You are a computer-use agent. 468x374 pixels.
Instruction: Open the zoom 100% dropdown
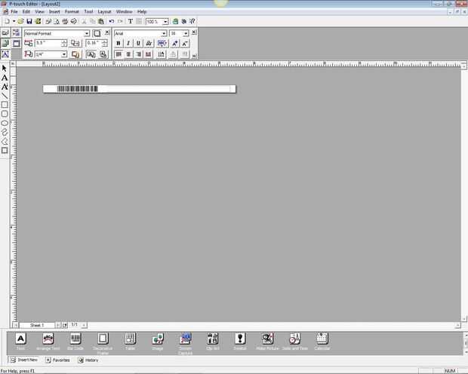click(165, 21)
